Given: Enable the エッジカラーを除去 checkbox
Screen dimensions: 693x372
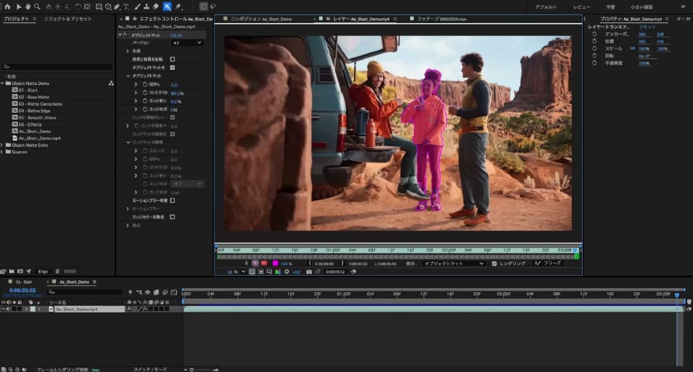Looking at the screenshot, I should point(172,217).
